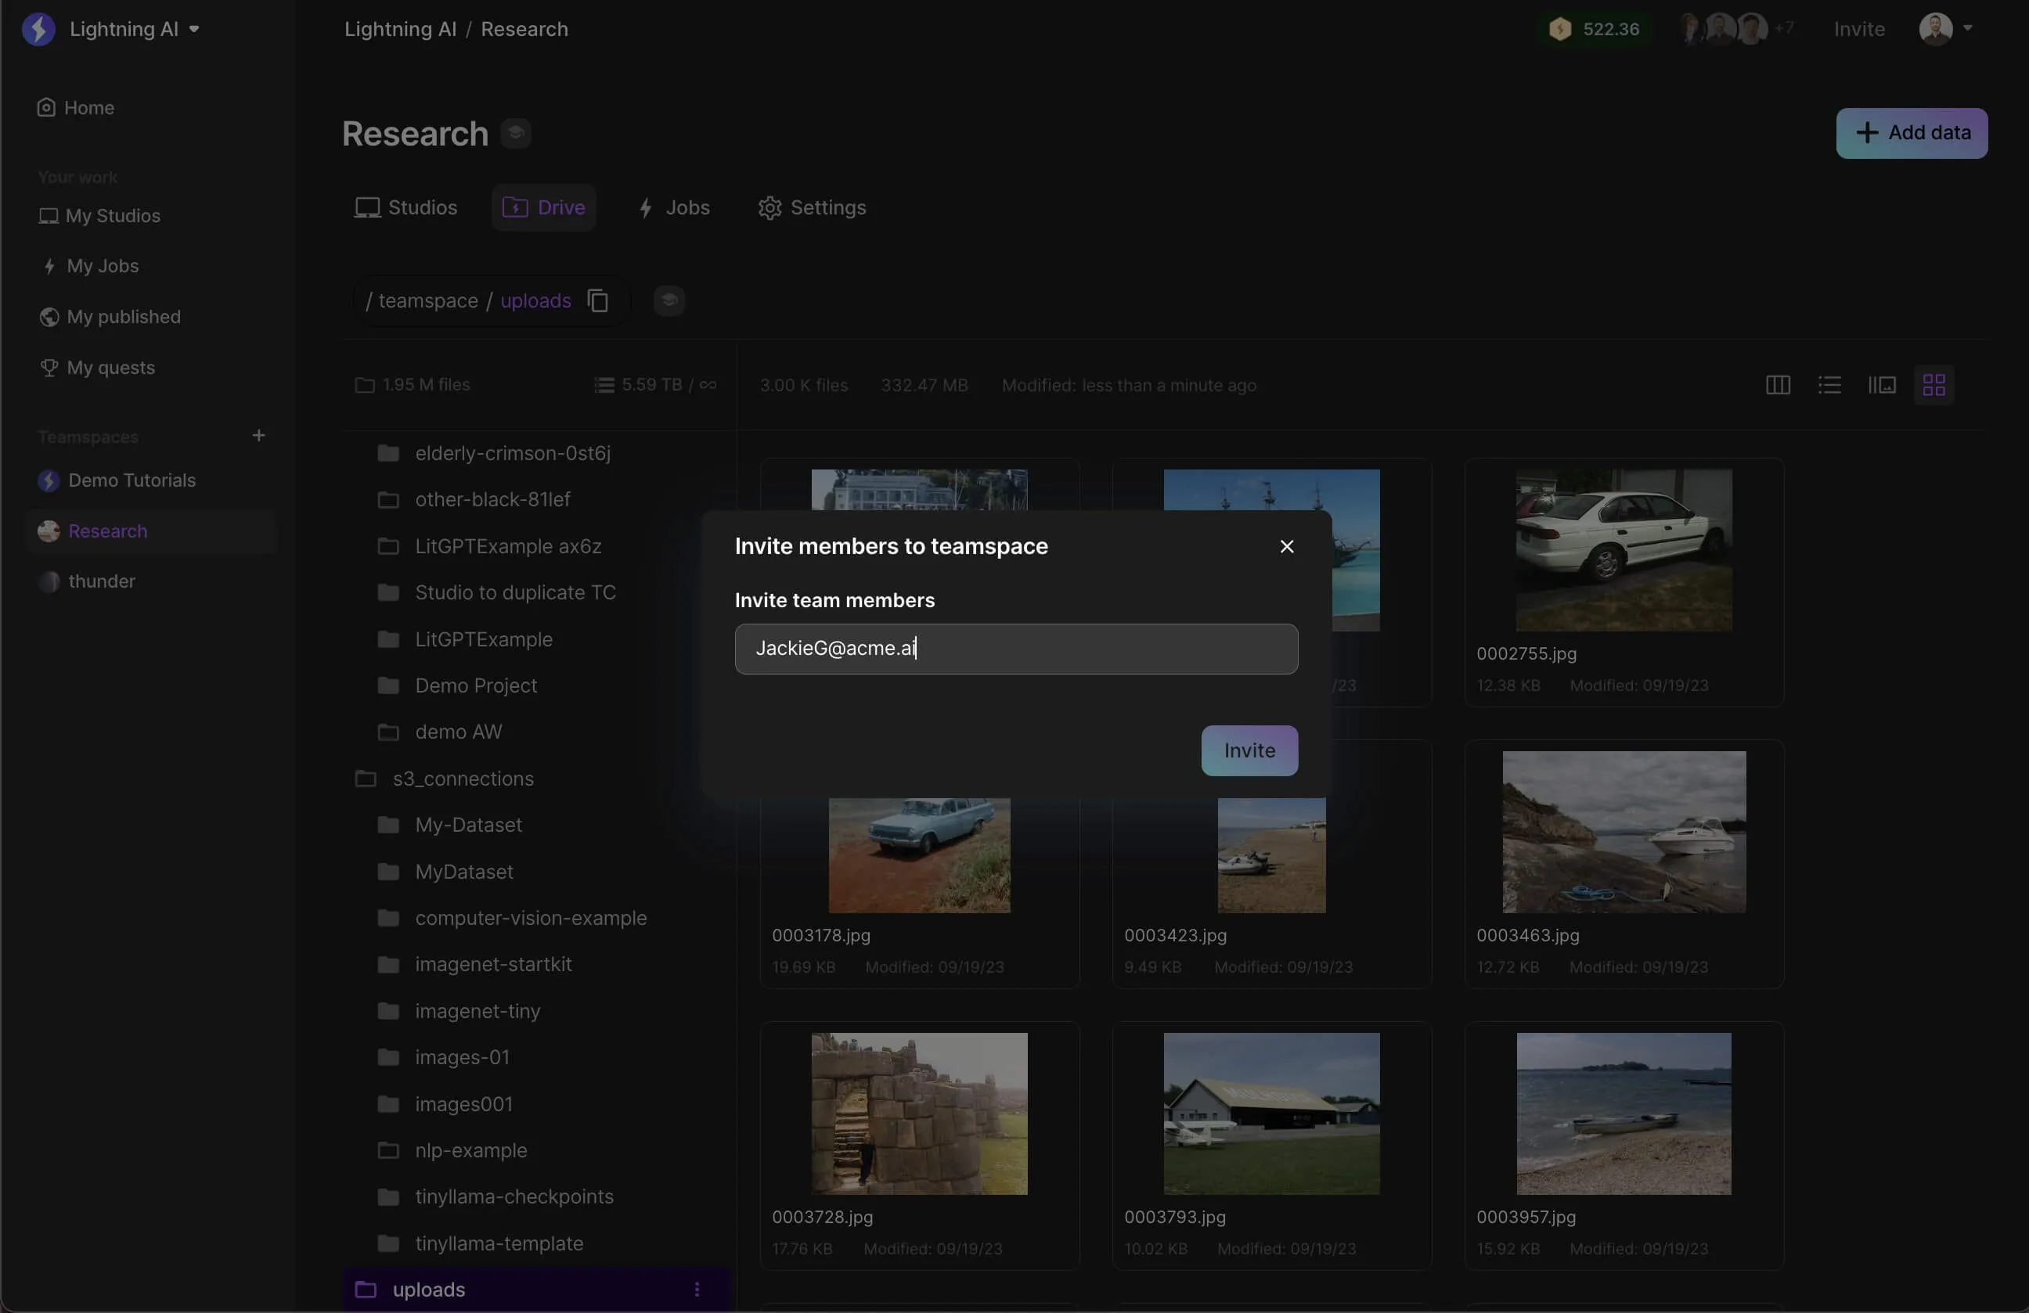The width and height of the screenshot is (2029, 1313).
Task: Click the invite team members email field
Action: (1016, 649)
